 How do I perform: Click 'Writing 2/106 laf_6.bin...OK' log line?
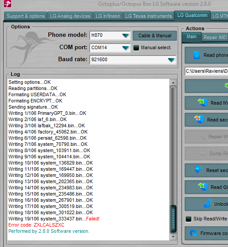[x=38, y=119]
